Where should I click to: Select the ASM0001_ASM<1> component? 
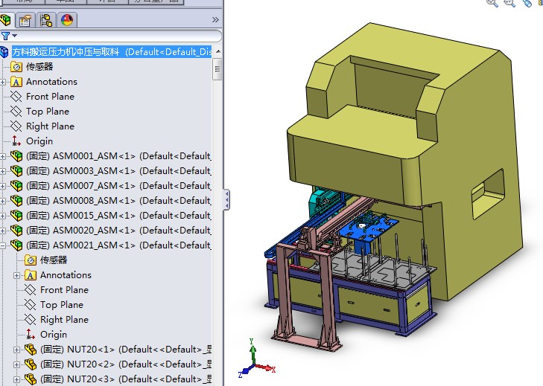pos(118,156)
